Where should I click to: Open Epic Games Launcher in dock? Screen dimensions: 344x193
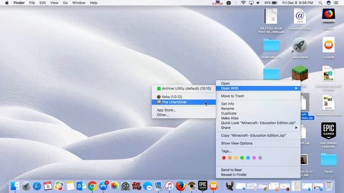203,186
